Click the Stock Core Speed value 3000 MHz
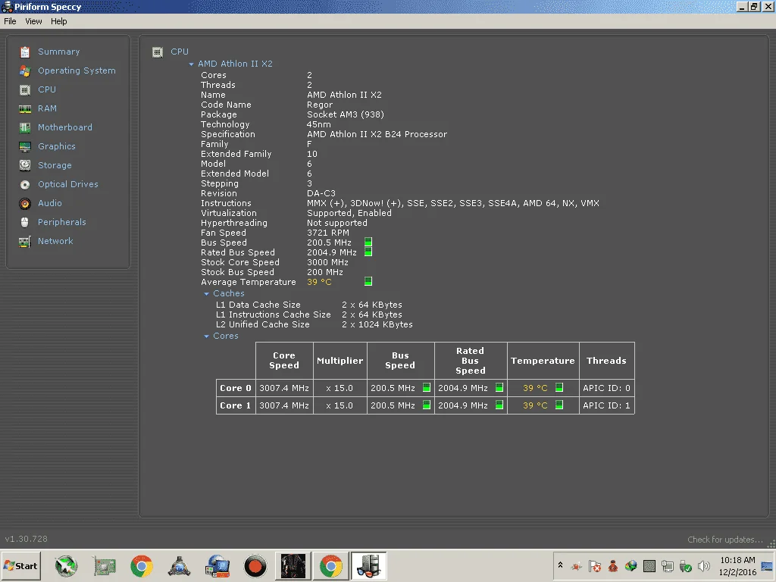 [x=327, y=262]
